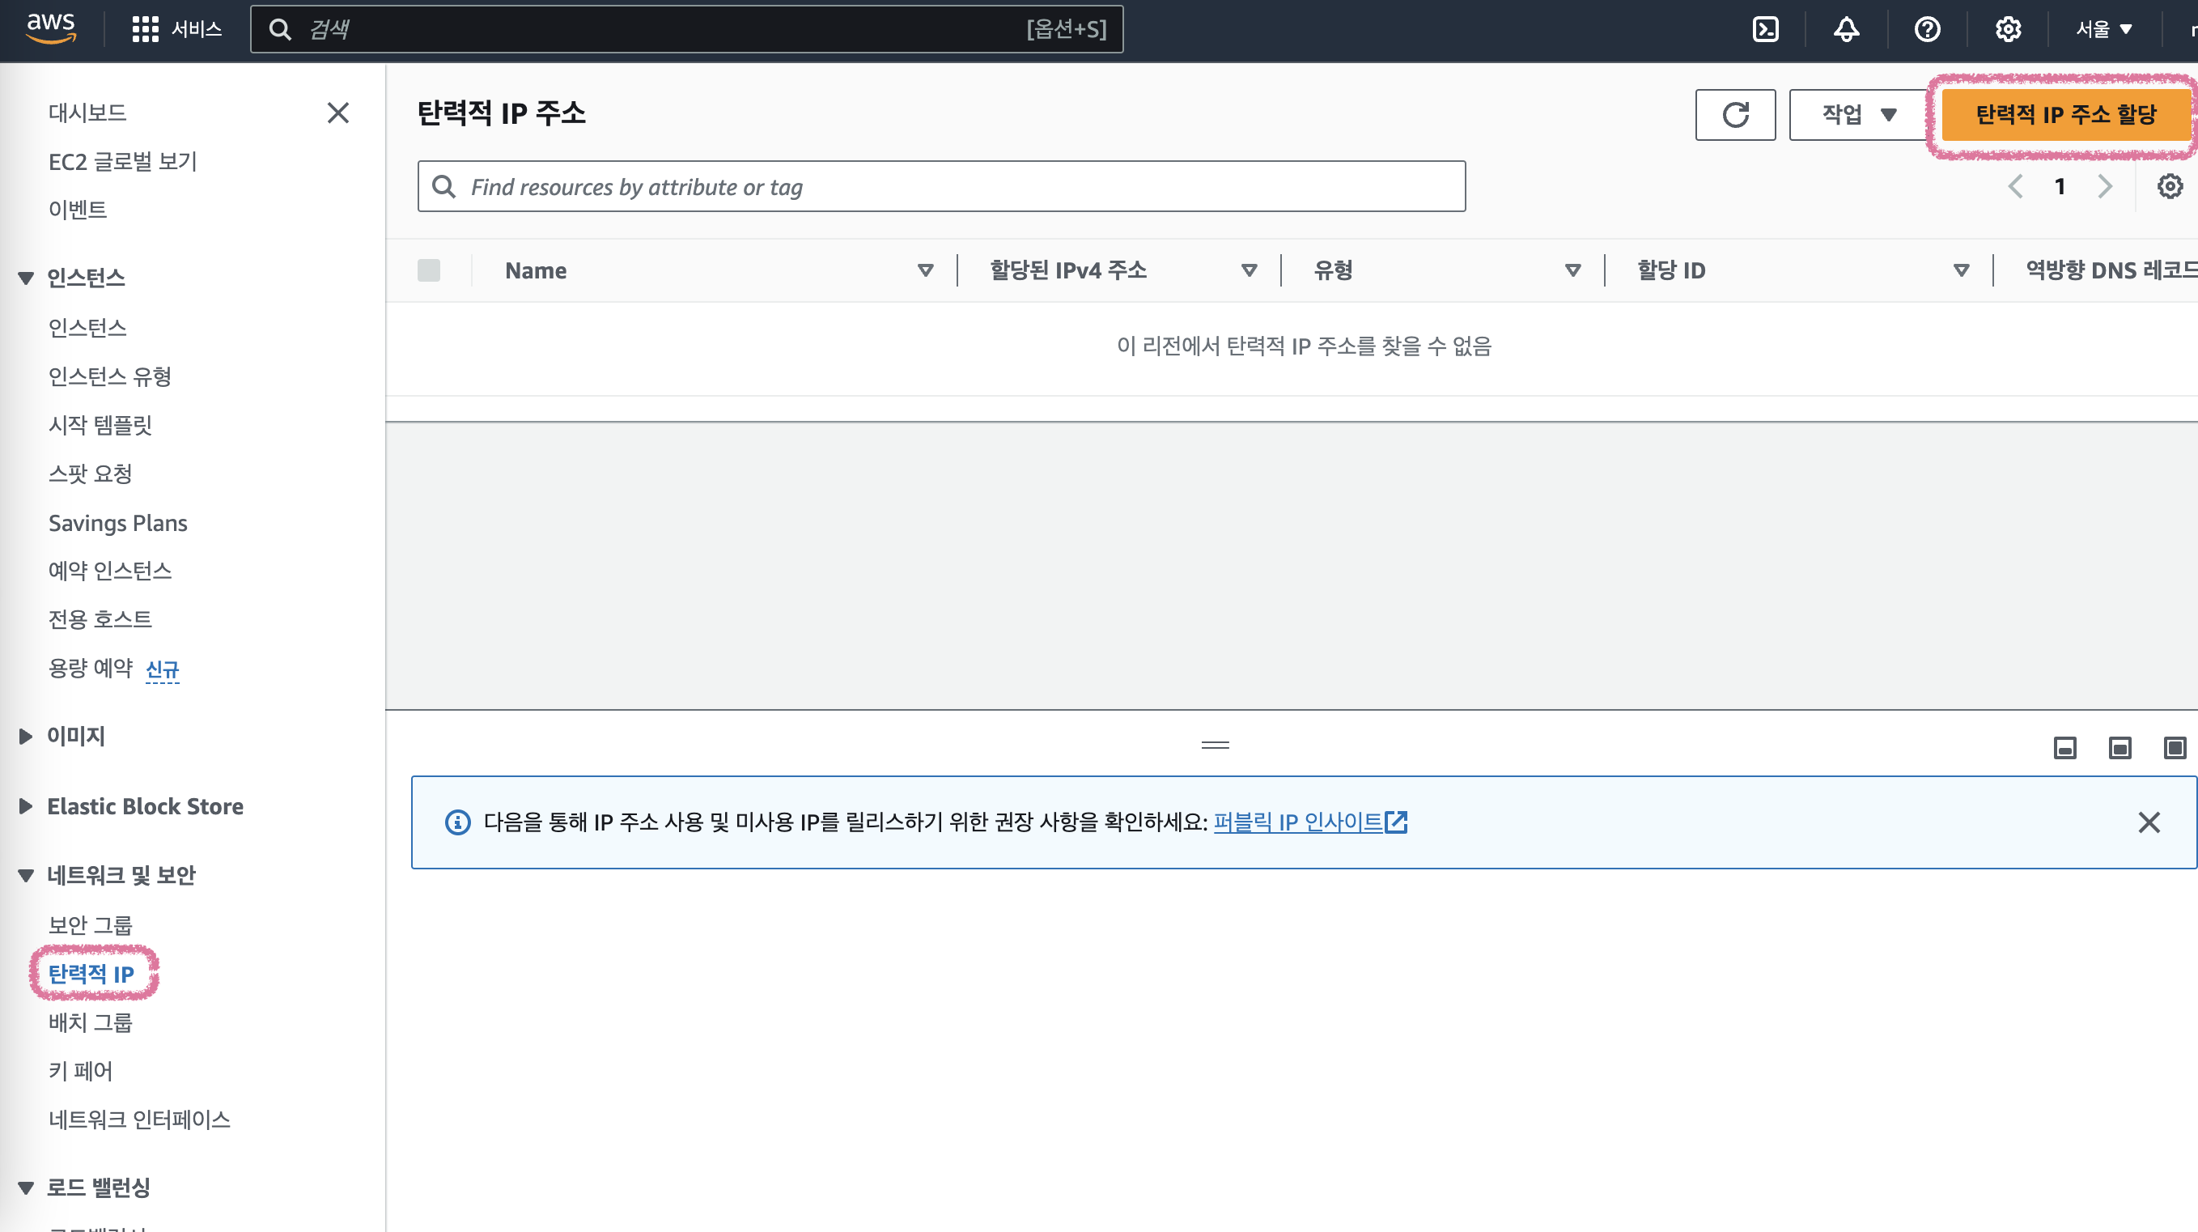Open the 서울 region selector

(2103, 29)
